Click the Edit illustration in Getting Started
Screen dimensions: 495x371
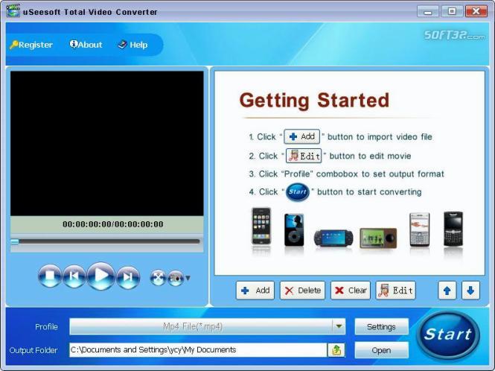[304, 156]
